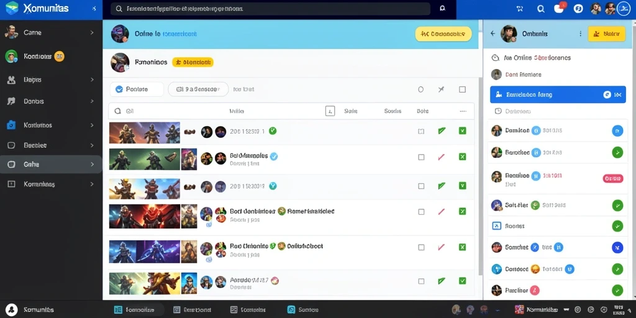Click the Komunitas entry in the bottom-right tray
The width and height of the screenshot is (636, 318).
(536, 310)
